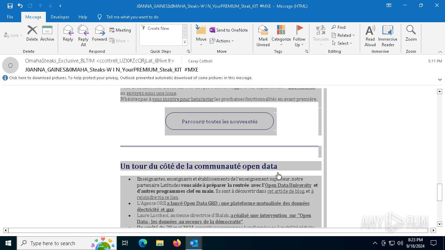Launch Immersive Reader
Image resolution: width=445 pixels, height=250 pixels.
click(388, 36)
